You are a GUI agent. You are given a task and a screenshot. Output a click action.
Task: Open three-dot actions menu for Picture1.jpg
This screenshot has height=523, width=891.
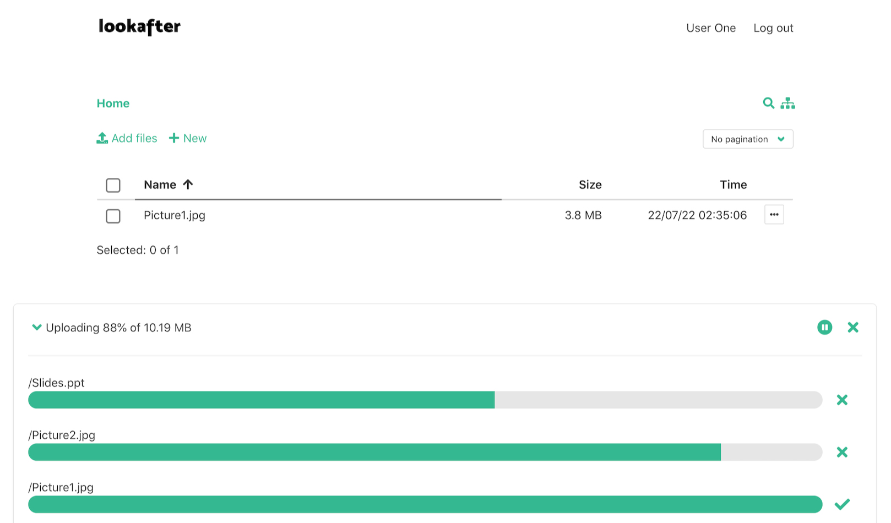coord(774,215)
